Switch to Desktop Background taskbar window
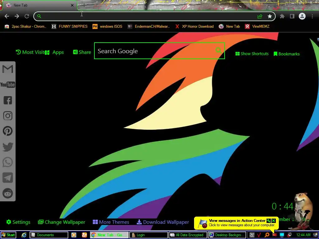 pos(227,235)
